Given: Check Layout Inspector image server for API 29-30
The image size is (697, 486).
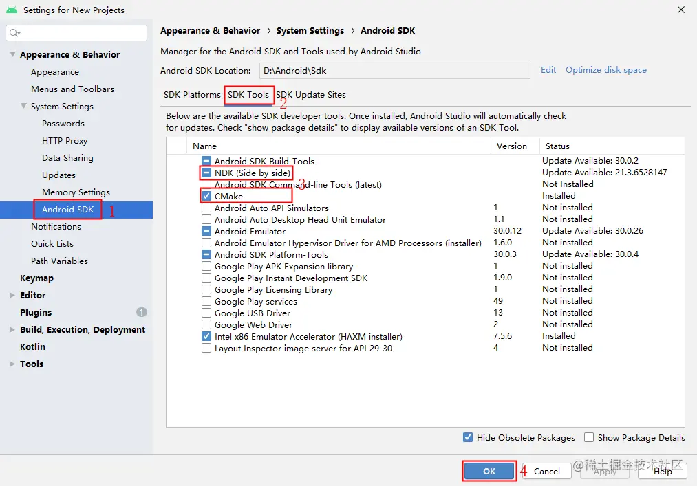Looking at the screenshot, I should pyautogui.click(x=206, y=348).
